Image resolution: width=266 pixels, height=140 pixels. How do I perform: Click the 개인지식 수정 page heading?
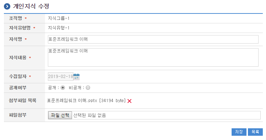point(31,6)
